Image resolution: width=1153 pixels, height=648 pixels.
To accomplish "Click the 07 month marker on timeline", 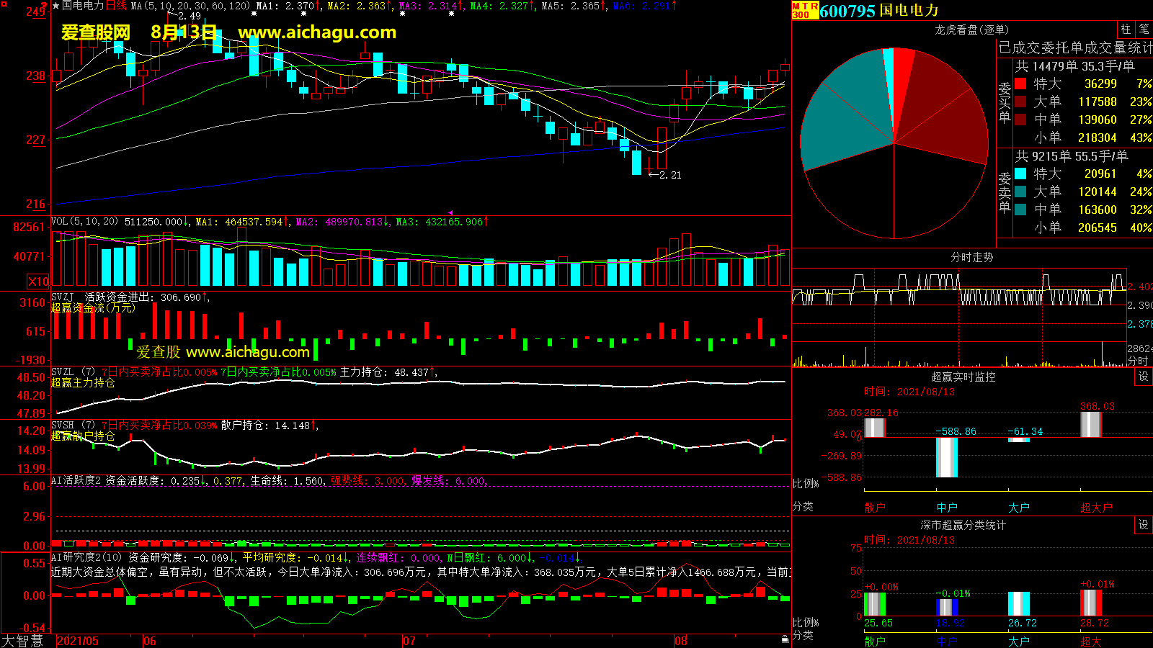I will click(x=409, y=641).
